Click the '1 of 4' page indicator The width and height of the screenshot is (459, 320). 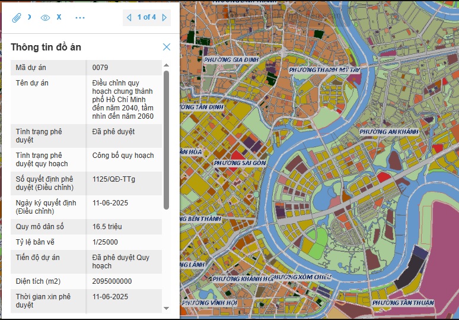(146, 17)
